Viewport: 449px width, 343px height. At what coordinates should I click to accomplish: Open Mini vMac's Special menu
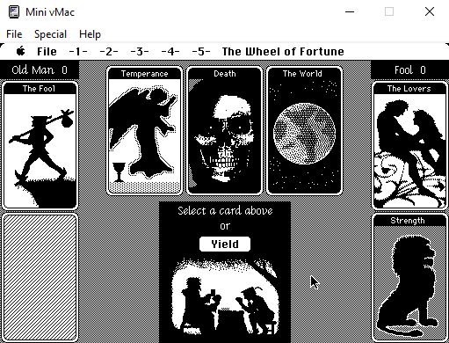coord(50,34)
